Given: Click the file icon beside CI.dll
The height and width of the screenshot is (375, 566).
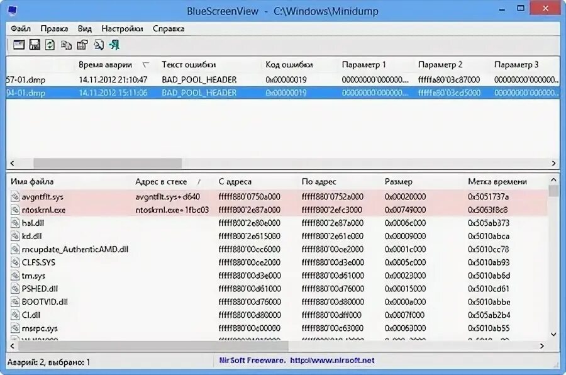Looking at the screenshot, I should click(15, 315).
